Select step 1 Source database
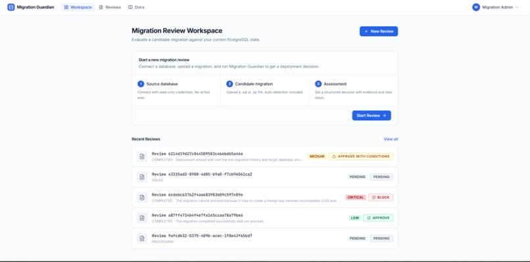The width and height of the screenshot is (530, 262). click(176, 91)
